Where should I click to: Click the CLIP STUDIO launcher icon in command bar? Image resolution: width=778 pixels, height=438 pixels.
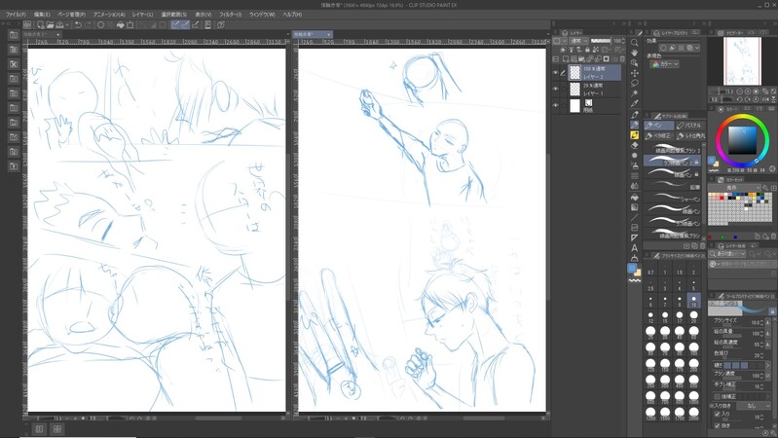(x=27, y=24)
